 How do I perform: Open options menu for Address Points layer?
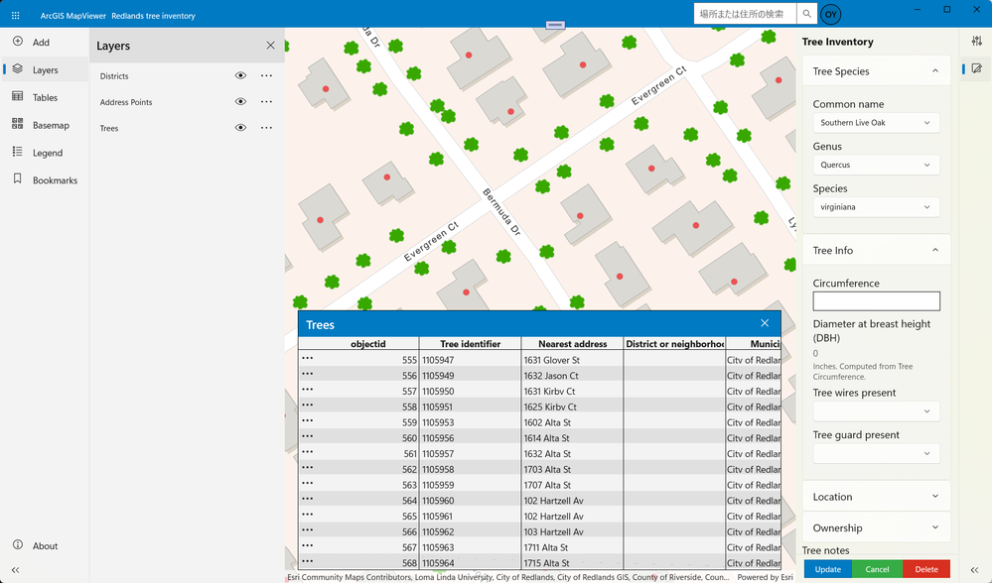click(266, 102)
